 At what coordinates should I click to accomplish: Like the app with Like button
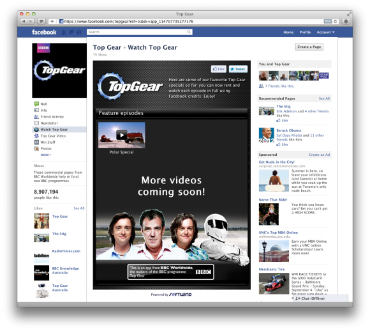tap(219, 69)
